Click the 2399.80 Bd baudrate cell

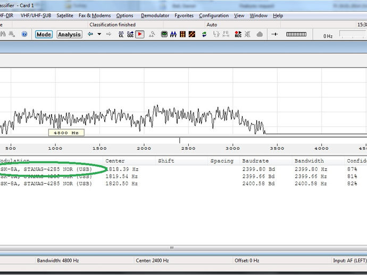pyautogui.click(x=258, y=169)
